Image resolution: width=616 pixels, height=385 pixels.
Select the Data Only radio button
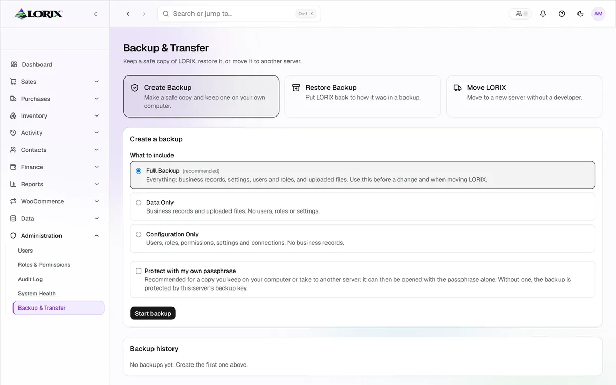(138, 203)
